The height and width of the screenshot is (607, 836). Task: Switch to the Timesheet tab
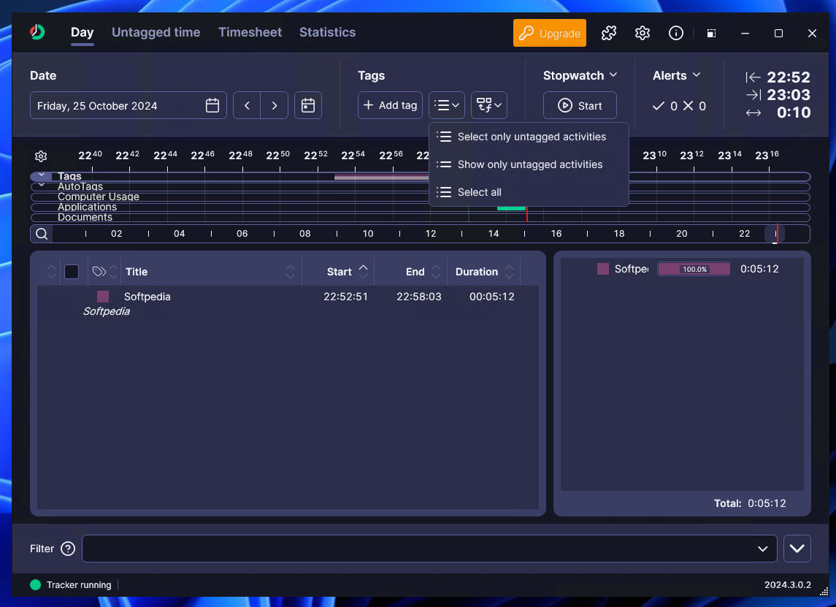click(250, 32)
